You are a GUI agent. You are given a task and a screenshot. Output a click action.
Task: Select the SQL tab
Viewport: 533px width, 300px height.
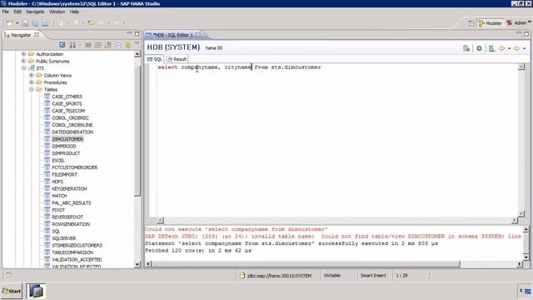click(x=155, y=59)
